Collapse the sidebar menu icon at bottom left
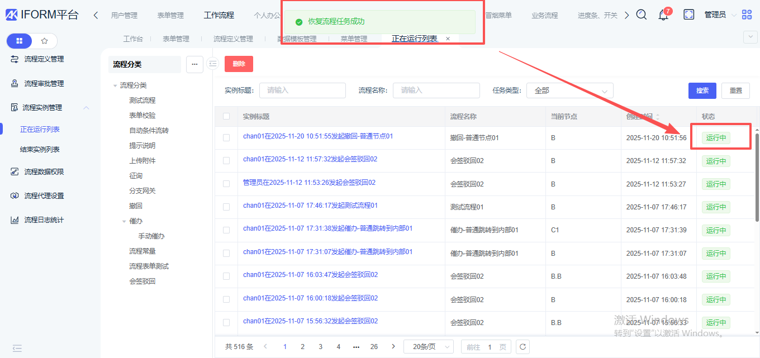 [17, 348]
